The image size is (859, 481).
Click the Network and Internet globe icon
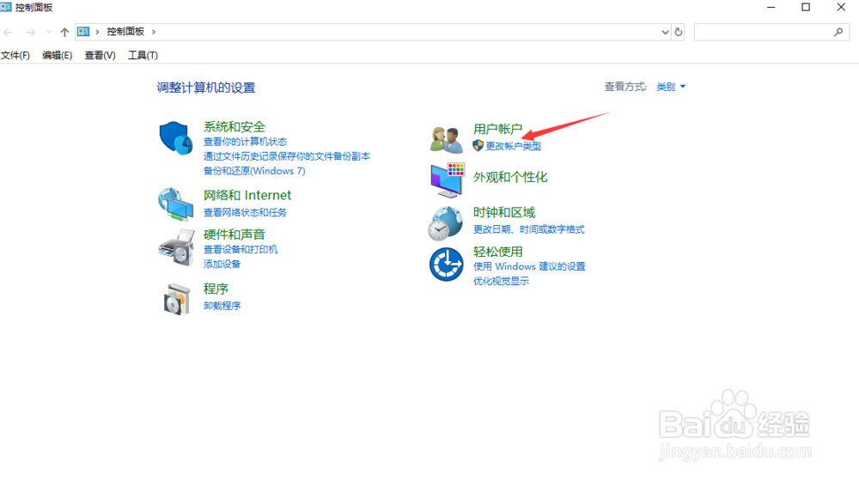176,204
